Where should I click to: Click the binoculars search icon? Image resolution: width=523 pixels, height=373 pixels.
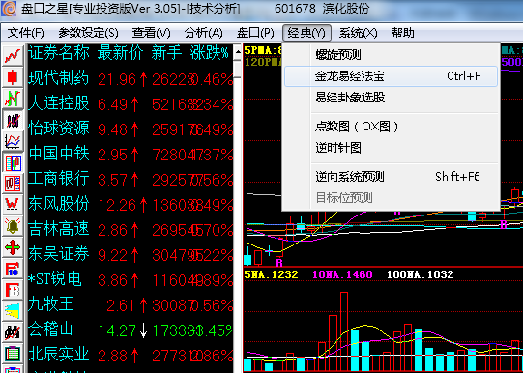pos(13,332)
